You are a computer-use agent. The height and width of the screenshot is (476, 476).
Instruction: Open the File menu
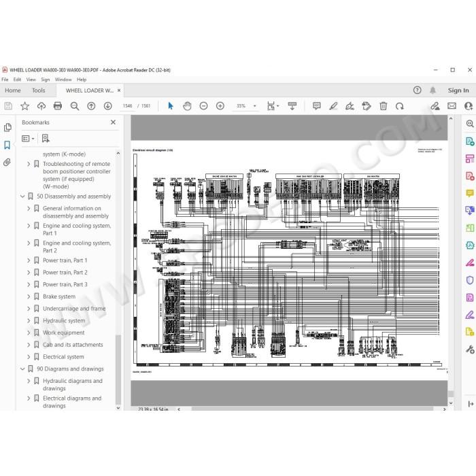[5, 80]
